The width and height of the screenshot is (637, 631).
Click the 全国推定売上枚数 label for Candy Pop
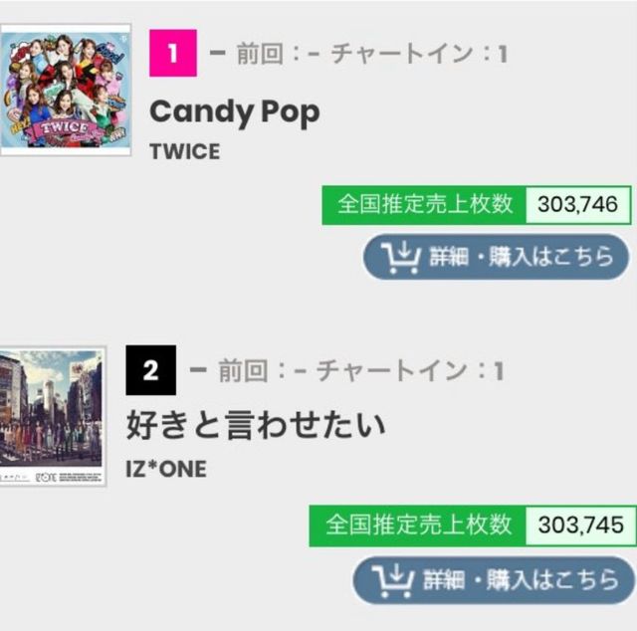[x=424, y=204]
